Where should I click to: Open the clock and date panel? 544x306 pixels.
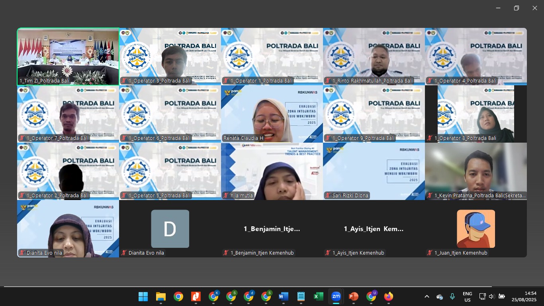tap(524, 296)
